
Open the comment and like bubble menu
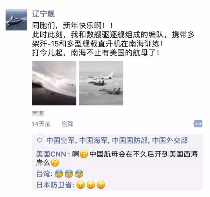coord(198,124)
